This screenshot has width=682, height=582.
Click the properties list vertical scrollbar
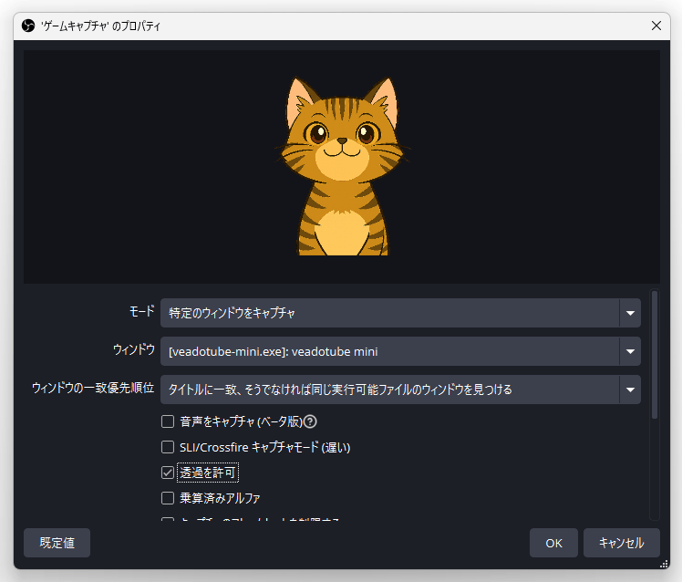(653, 356)
